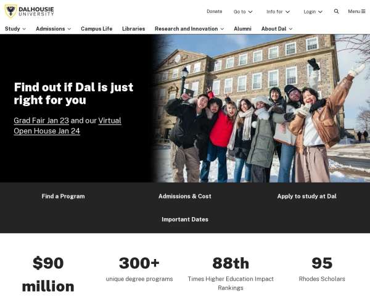This screenshot has width=370, height=296.
Task: Visit the Alumni section
Action: point(242,29)
